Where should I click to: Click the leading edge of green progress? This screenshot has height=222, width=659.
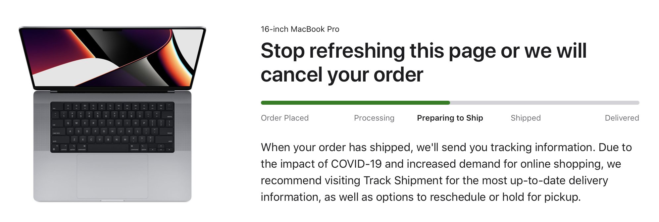pos(449,103)
